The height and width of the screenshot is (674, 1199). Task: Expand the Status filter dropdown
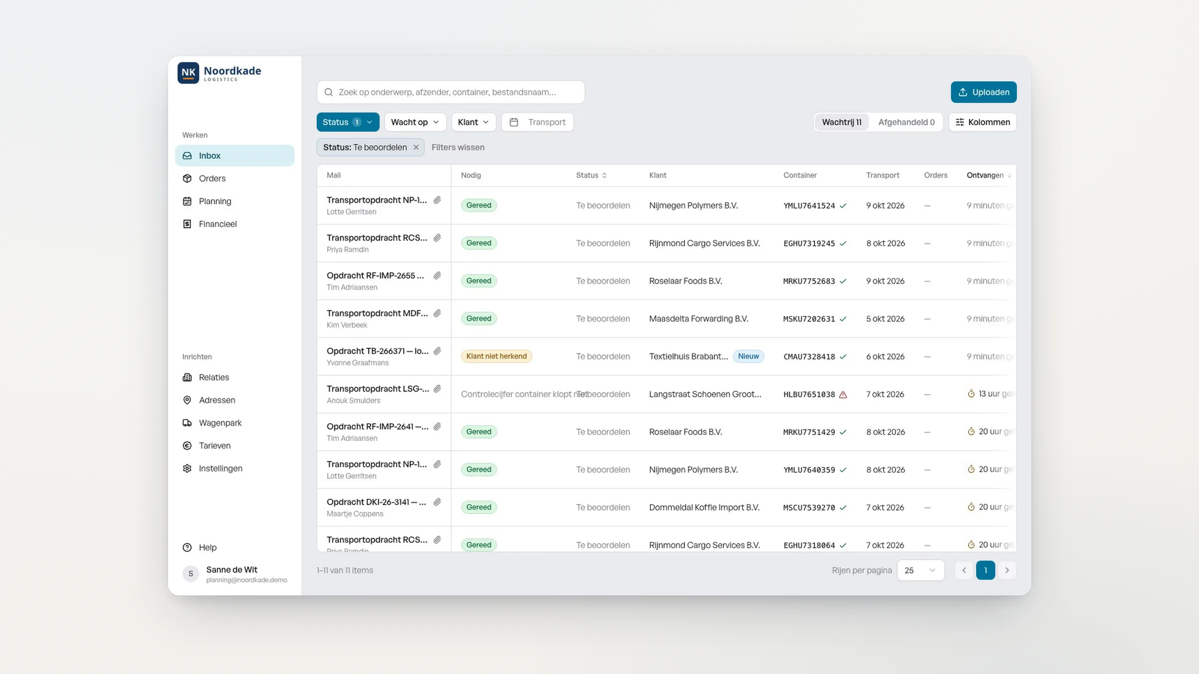pos(348,122)
